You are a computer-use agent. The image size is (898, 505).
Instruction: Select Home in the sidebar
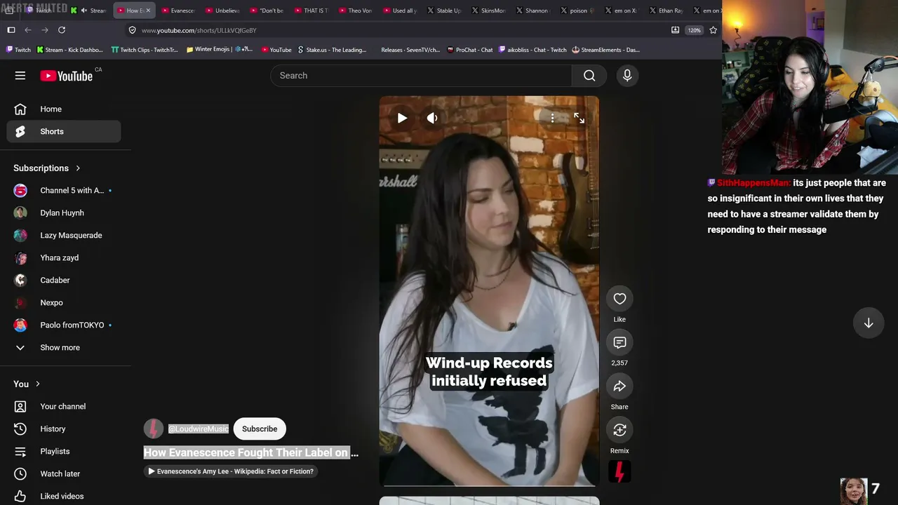(x=64, y=109)
